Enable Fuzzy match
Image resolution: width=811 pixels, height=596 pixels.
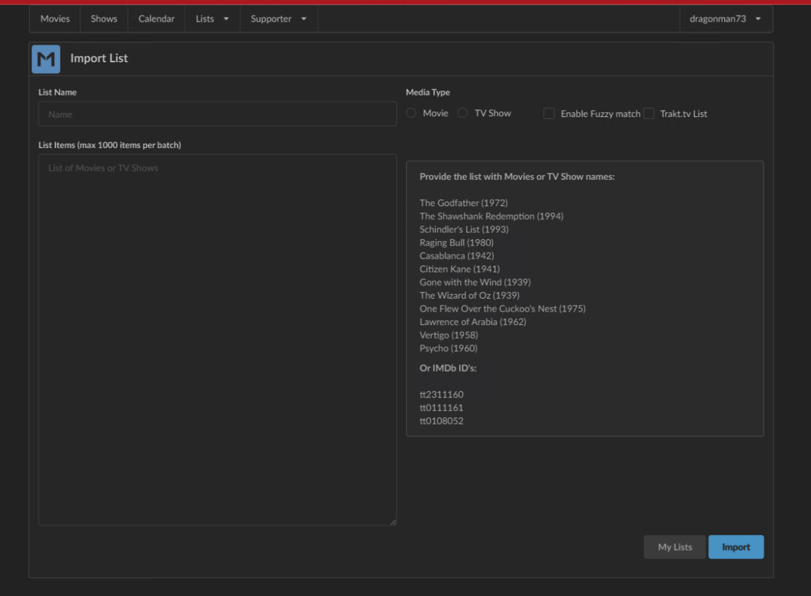pyautogui.click(x=549, y=114)
